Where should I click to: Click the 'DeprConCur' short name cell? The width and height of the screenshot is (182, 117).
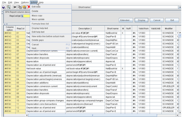click(113, 51)
